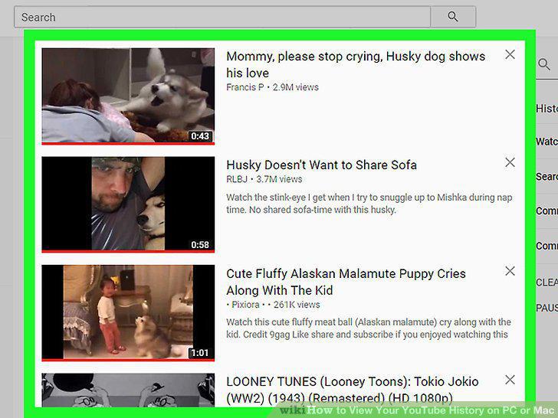Select Watch history option in right sidebar
Image resolution: width=558 pixels, height=418 pixels.
click(547, 142)
